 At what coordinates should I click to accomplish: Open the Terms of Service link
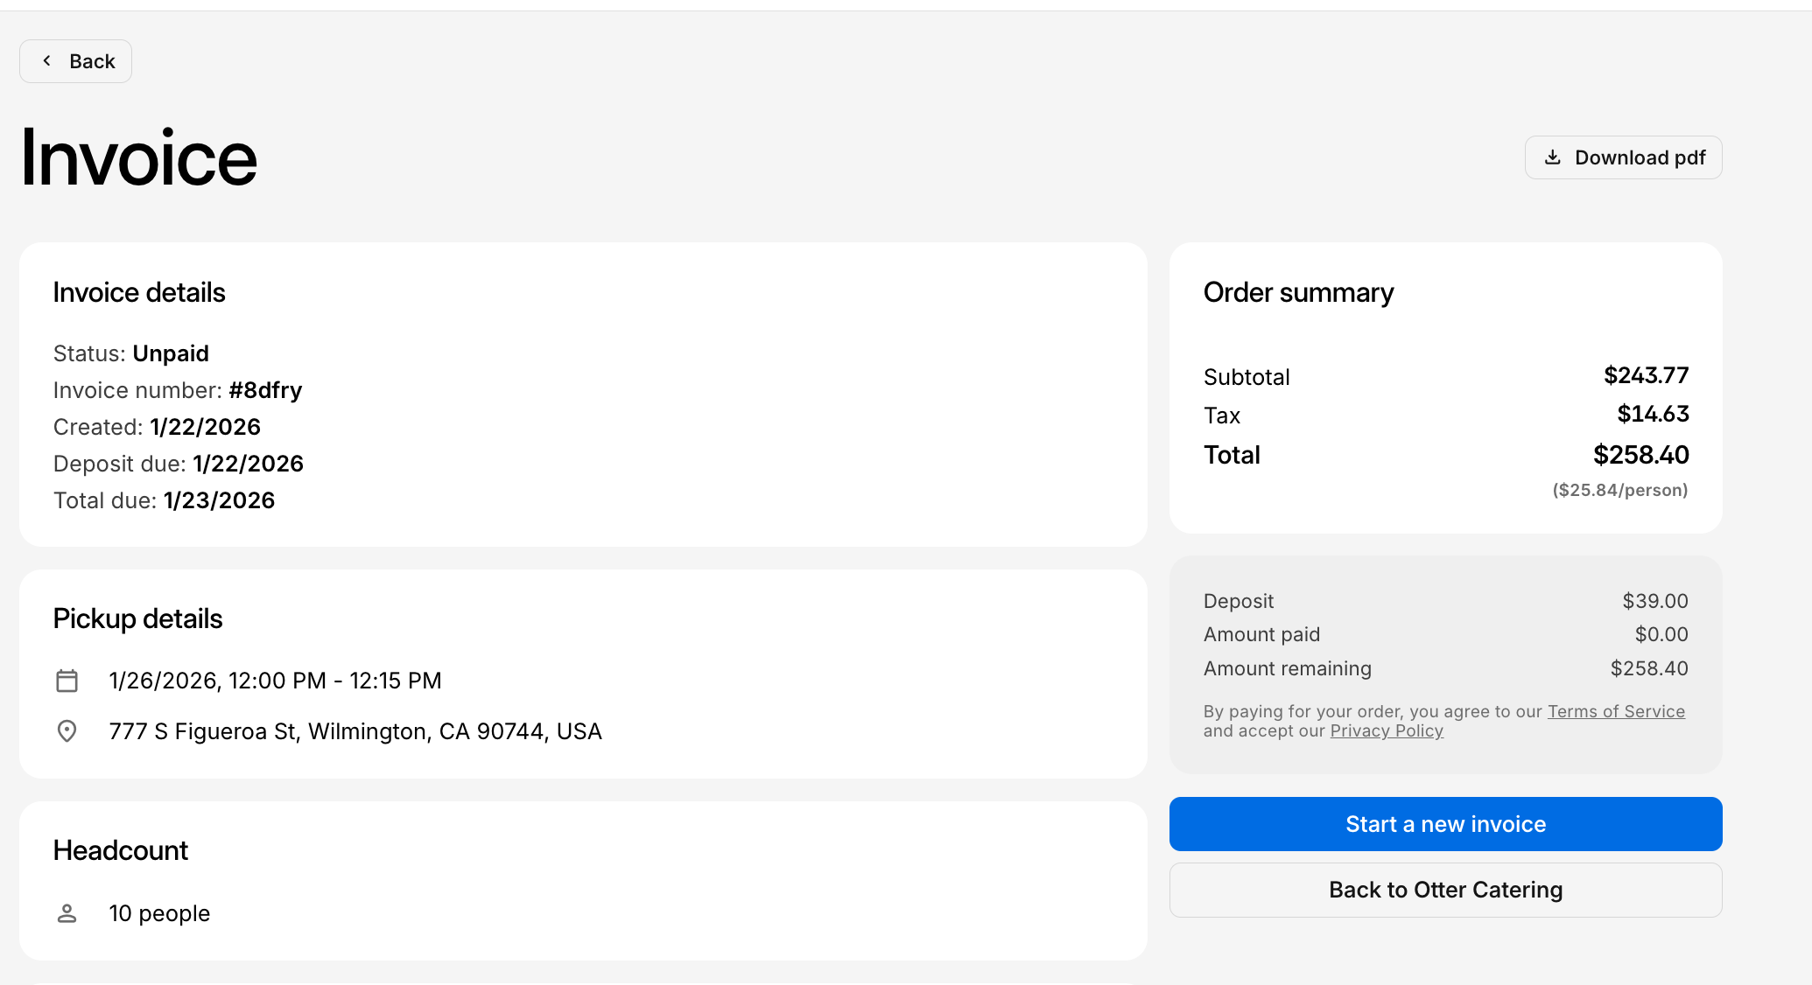[1616, 711]
